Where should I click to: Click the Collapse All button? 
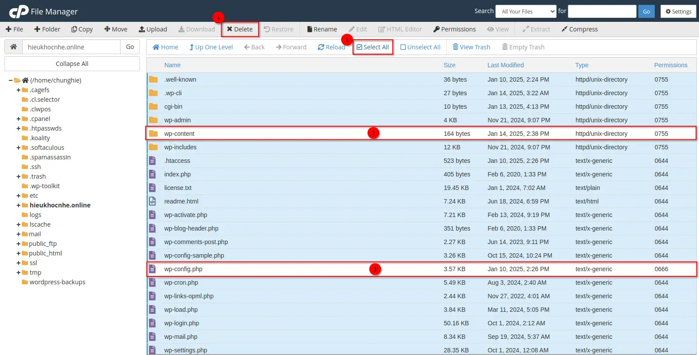point(72,64)
